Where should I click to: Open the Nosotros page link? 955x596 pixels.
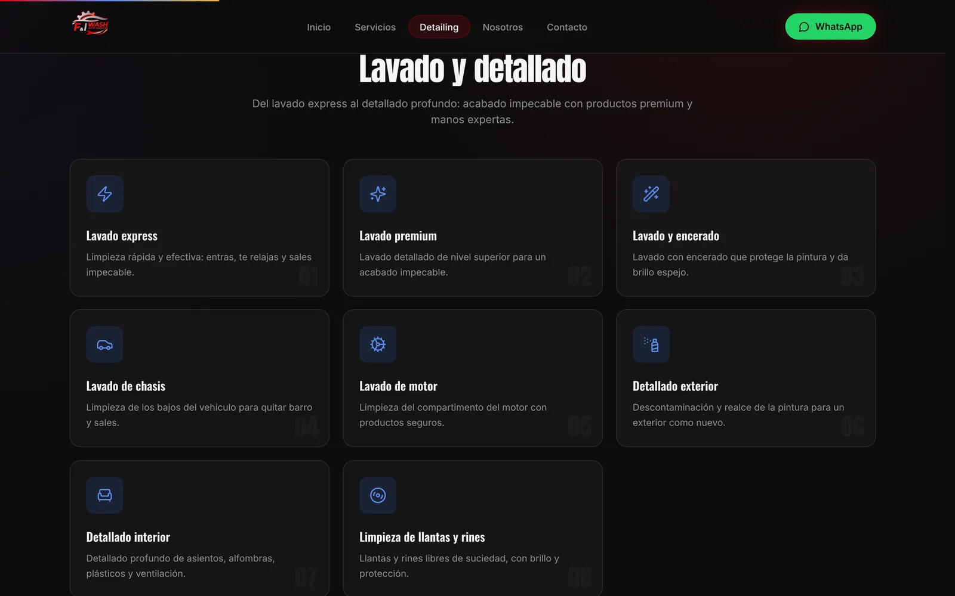click(503, 27)
